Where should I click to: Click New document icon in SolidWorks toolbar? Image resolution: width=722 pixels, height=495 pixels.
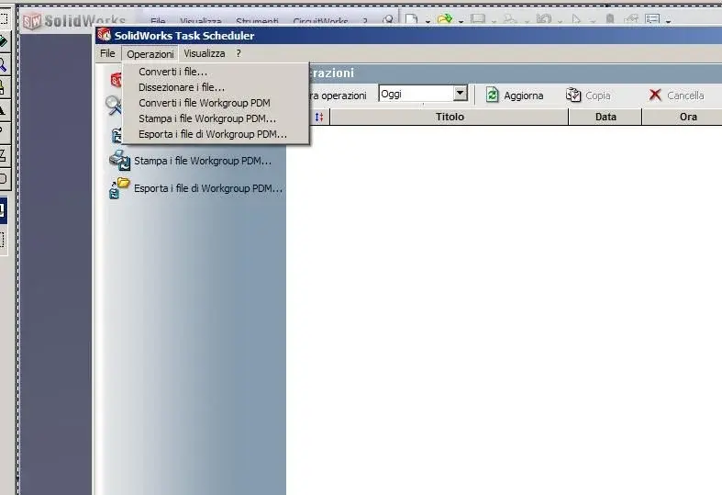[411, 19]
